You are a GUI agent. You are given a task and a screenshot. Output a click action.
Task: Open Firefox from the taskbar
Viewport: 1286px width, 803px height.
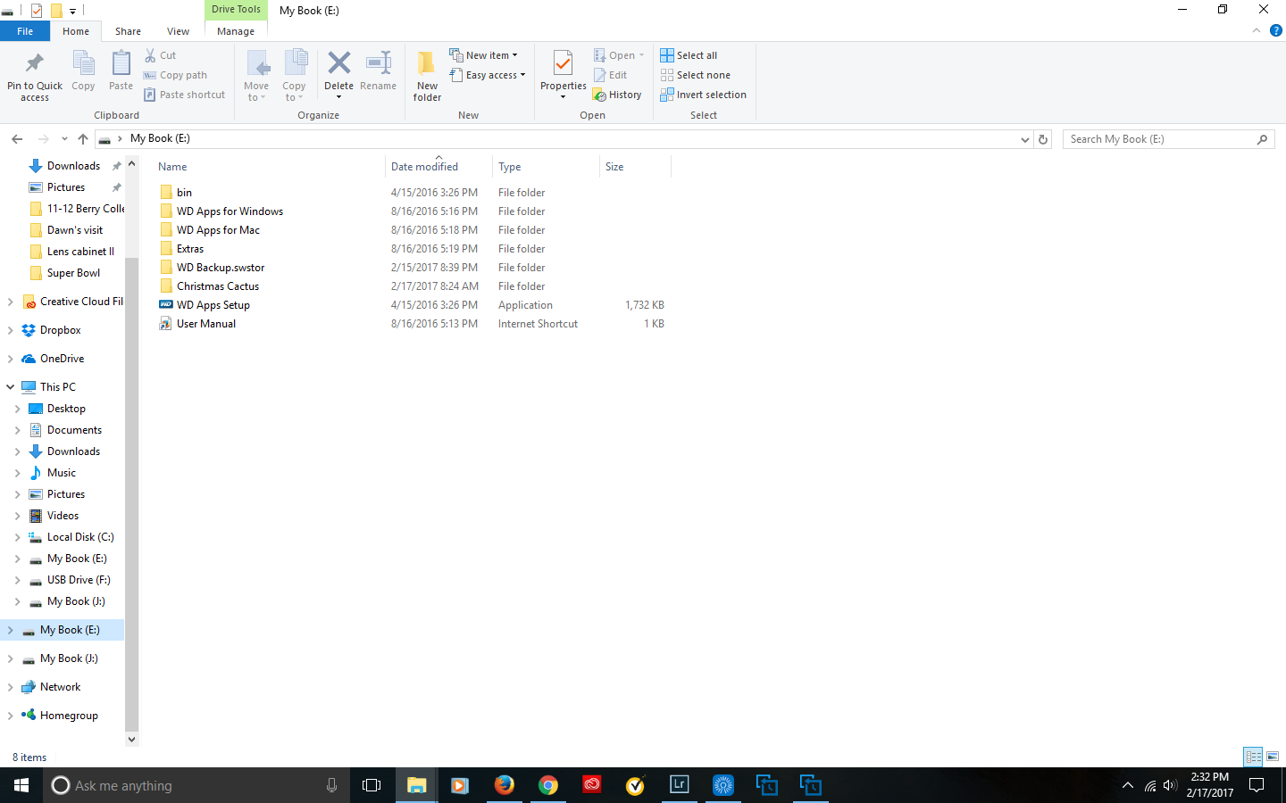coord(505,785)
